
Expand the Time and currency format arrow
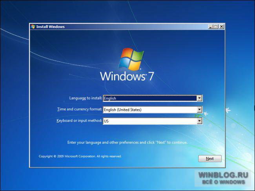point(199,110)
